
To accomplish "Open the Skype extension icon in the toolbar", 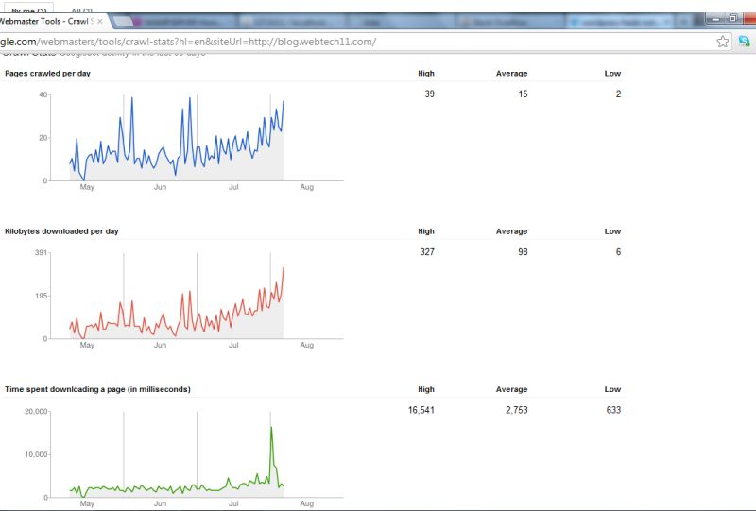I will 744,42.
